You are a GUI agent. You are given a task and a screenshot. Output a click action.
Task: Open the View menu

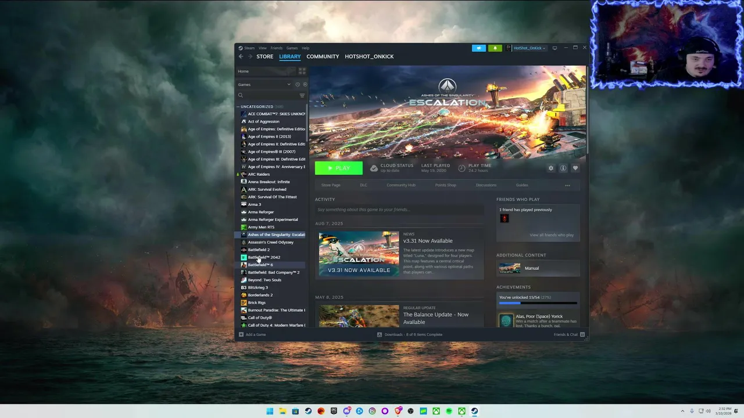(263, 48)
